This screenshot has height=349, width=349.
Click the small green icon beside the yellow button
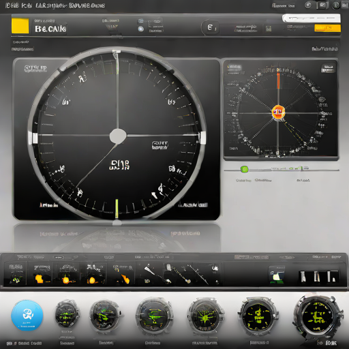[x=269, y=29]
